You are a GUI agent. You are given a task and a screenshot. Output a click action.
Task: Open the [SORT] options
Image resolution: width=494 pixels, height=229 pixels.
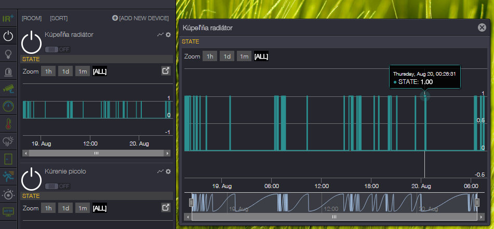point(59,18)
